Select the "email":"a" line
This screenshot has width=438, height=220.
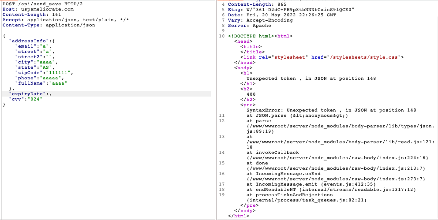[33, 46]
